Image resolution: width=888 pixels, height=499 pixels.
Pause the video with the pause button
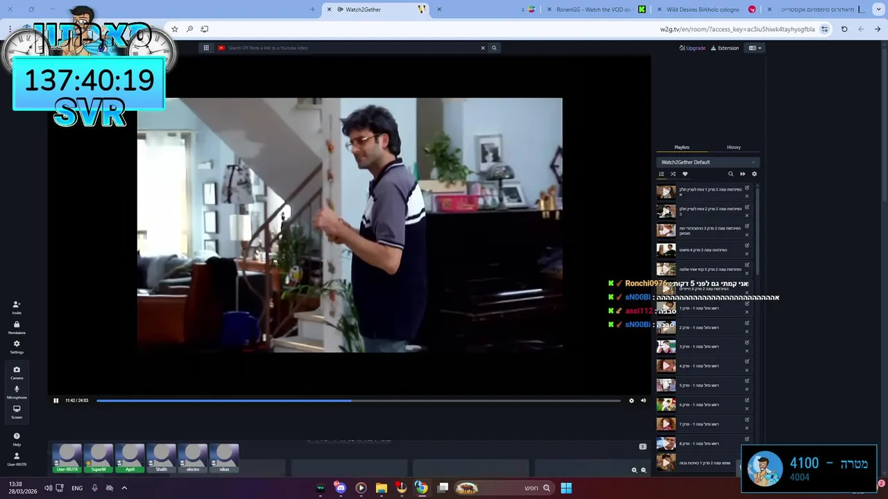click(56, 401)
